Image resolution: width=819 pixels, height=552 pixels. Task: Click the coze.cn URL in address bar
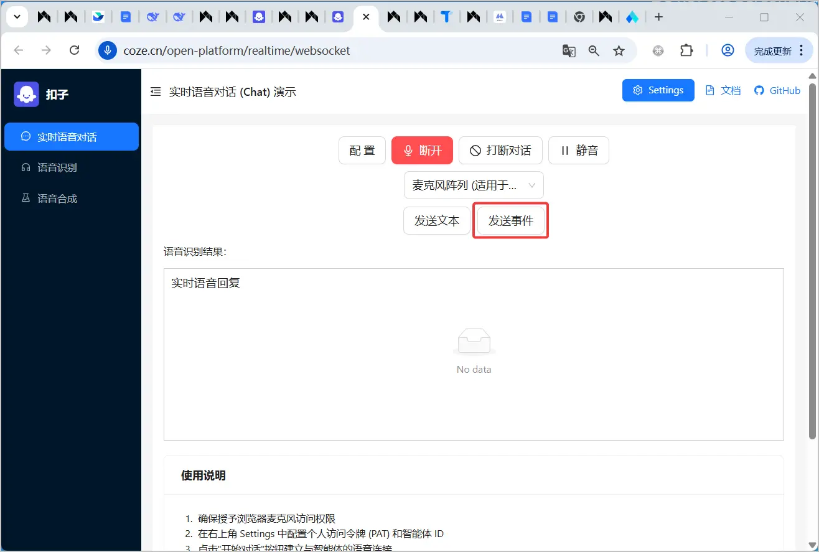pyautogui.click(x=236, y=50)
